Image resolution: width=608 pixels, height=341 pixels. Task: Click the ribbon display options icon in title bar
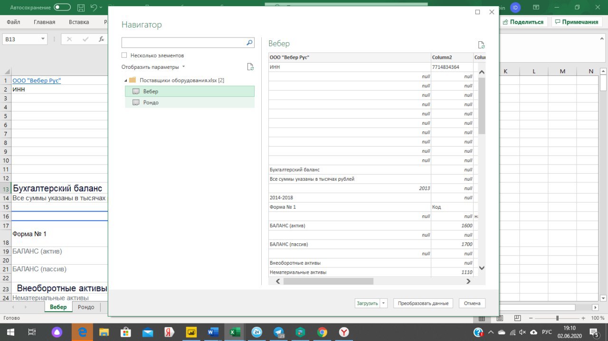536,8
